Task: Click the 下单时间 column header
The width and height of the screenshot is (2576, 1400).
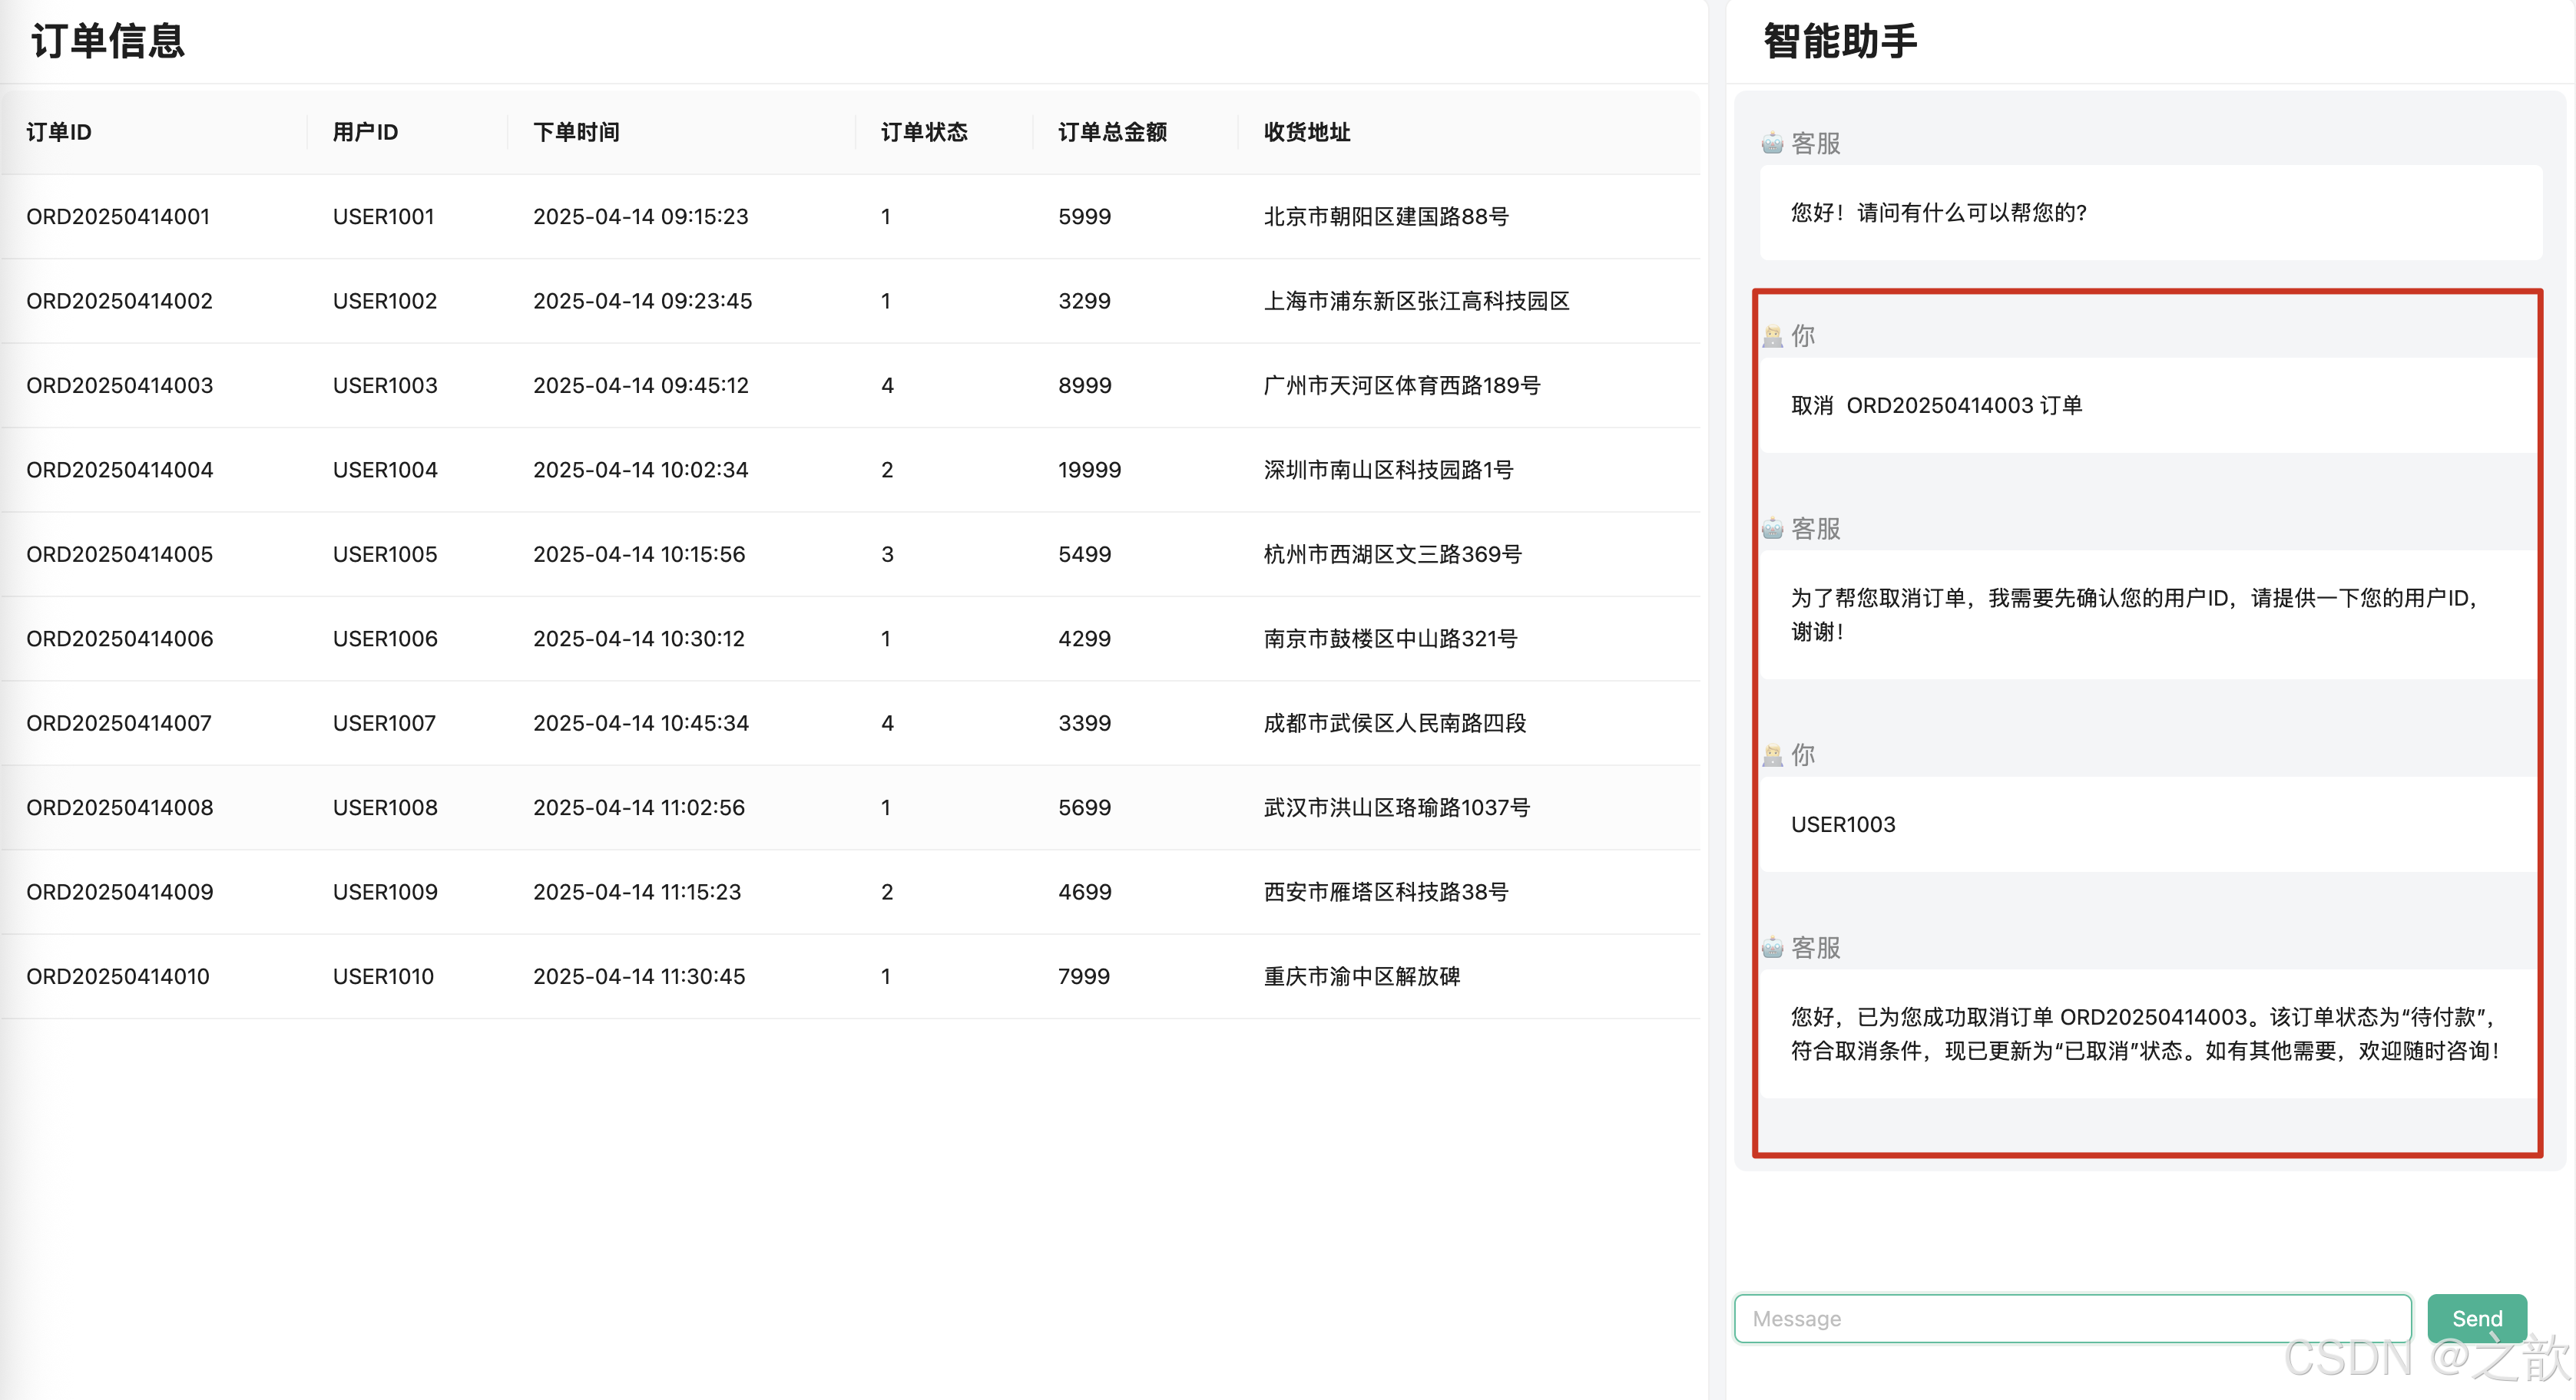Action: tap(576, 132)
